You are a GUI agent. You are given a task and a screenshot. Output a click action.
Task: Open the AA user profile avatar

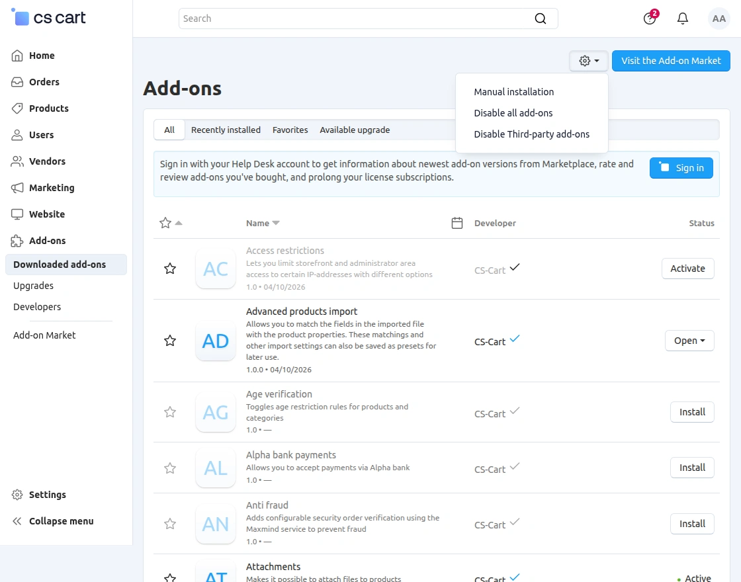click(719, 19)
